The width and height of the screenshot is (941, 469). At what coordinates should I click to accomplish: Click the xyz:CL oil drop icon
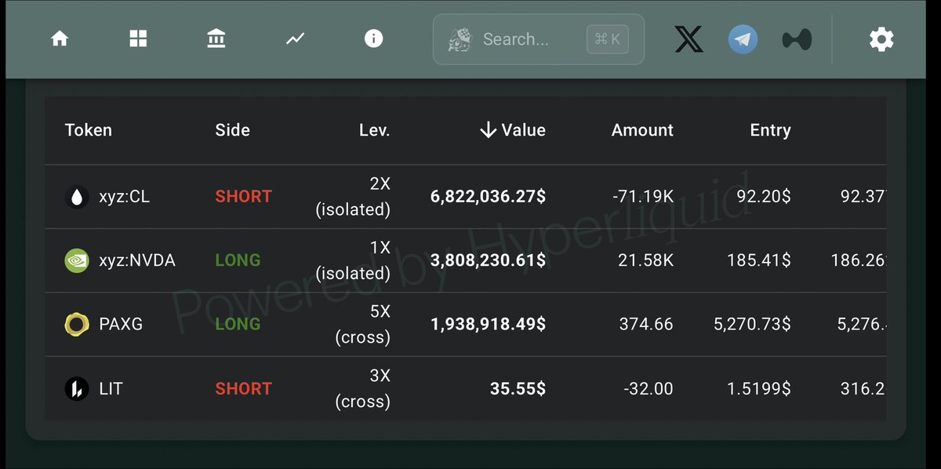click(x=77, y=197)
